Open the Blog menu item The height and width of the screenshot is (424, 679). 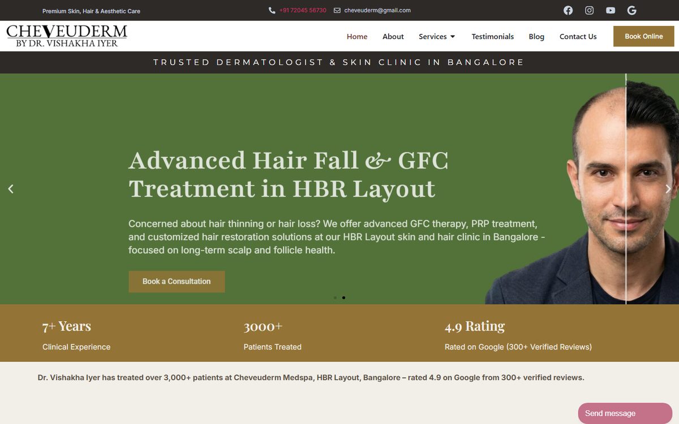(536, 37)
